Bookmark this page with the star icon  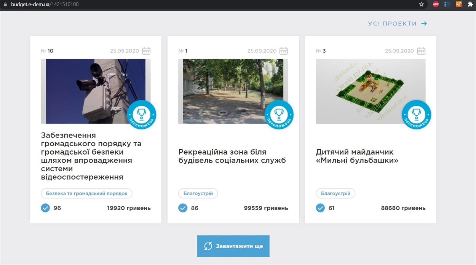[421, 4]
